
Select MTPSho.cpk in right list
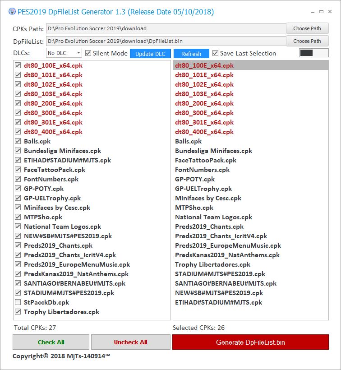pos(251,208)
